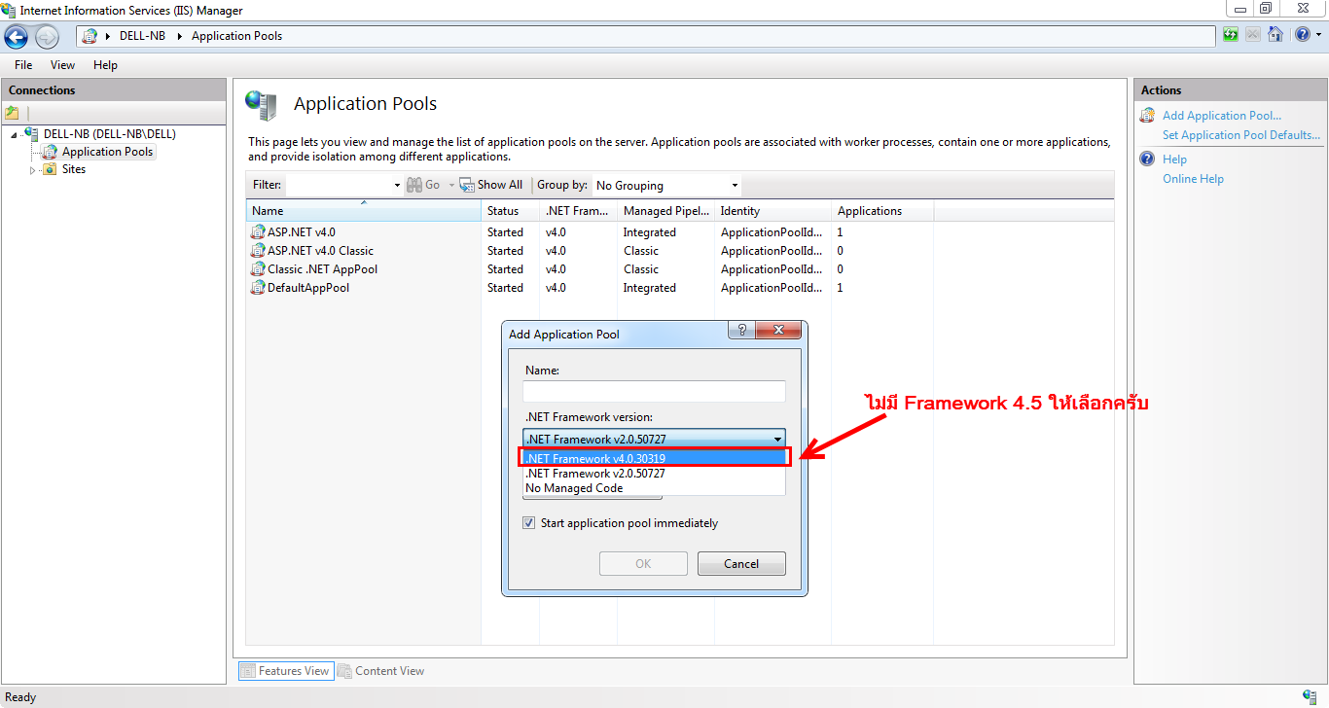Open the Filter dropdown arrow
This screenshot has width=1329, height=708.
point(397,185)
